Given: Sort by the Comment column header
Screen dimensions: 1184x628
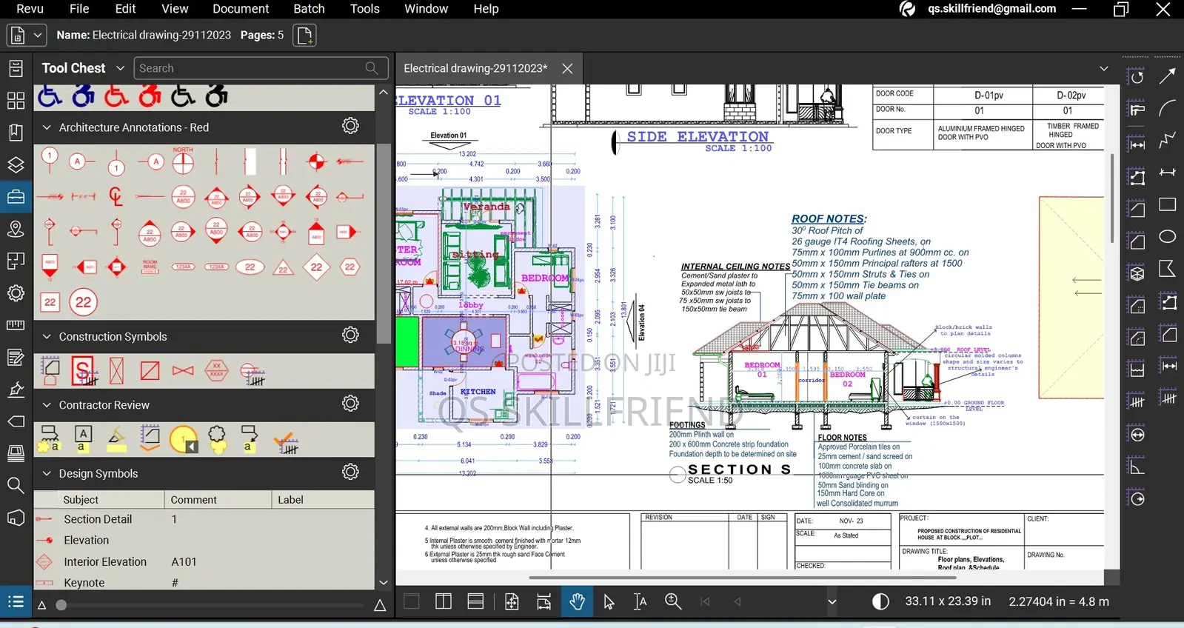Looking at the screenshot, I should pos(218,500).
